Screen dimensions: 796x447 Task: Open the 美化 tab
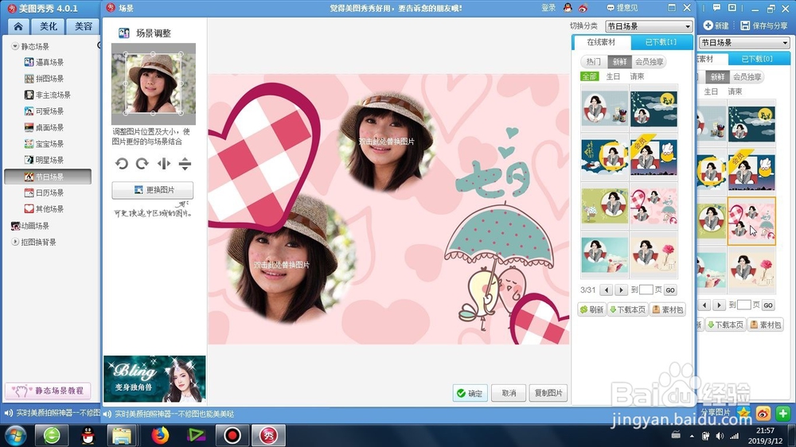pos(49,26)
